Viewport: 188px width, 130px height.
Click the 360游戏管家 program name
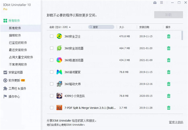[72, 72]
